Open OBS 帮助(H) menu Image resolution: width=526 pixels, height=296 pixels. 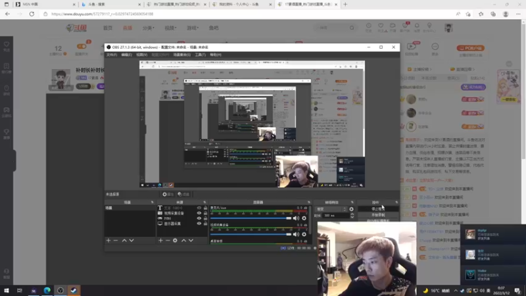[x=216, y=55]
